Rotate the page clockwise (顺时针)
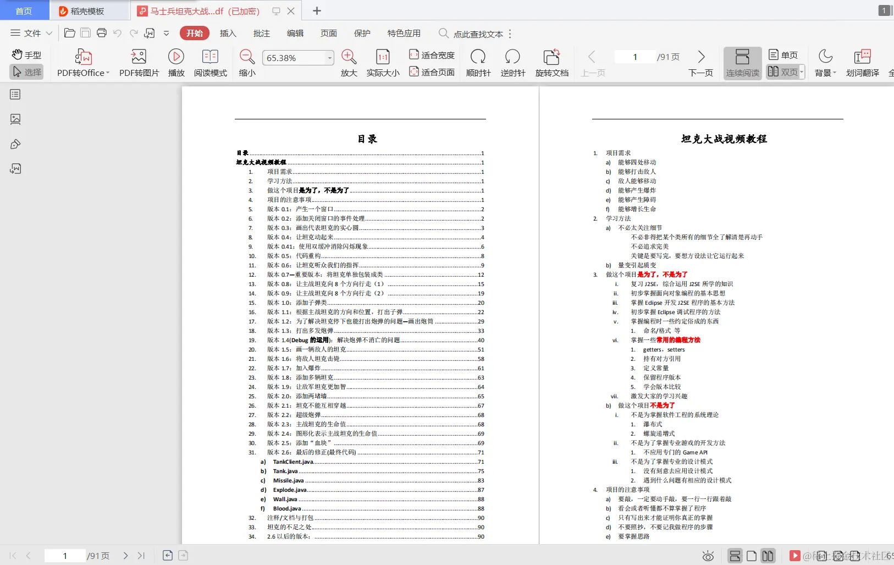Image resolution: width=894 pixels, height=565 pixels. [478, 62]
